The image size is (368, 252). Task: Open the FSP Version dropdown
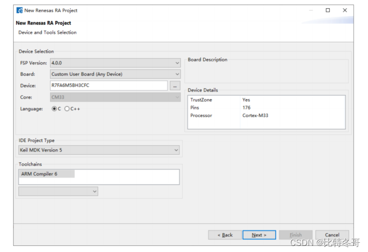115,63
